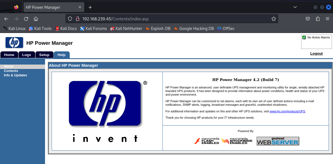Screen dimensions: 333x164
Task: Click the Firefox logo icon
Action: pyautogui.click(x=16, y=7)
